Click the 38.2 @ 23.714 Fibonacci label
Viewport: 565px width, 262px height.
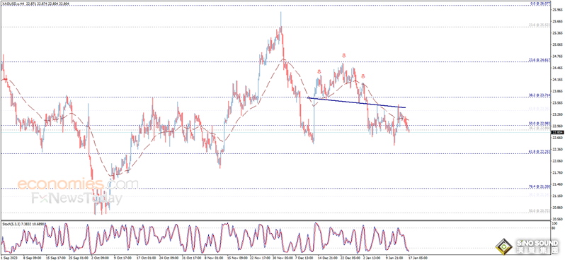pos(540,95)
